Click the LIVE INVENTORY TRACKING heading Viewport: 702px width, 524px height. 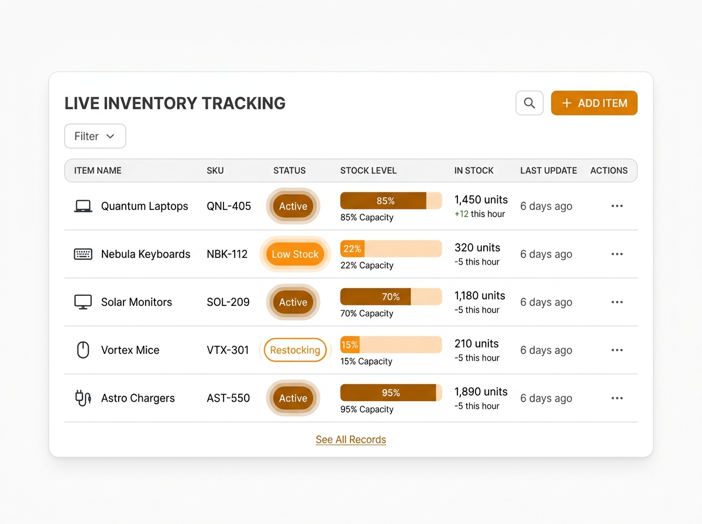tap(175, 104)
